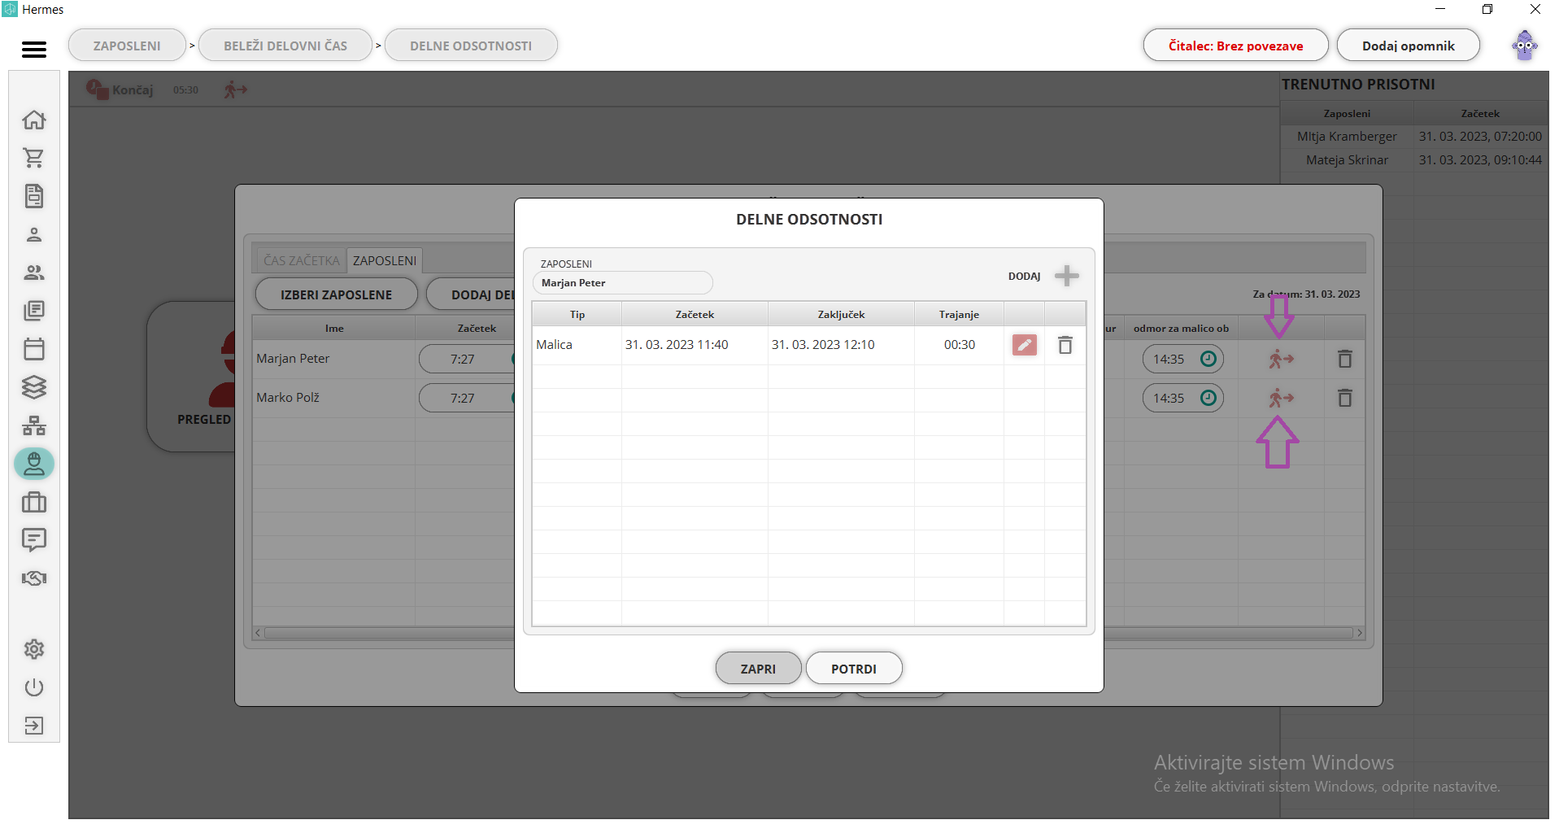This screenshot has height=833, width=1559.
Task: Click the Marjan Peter employee field
Action: click(x=623, y=283)
